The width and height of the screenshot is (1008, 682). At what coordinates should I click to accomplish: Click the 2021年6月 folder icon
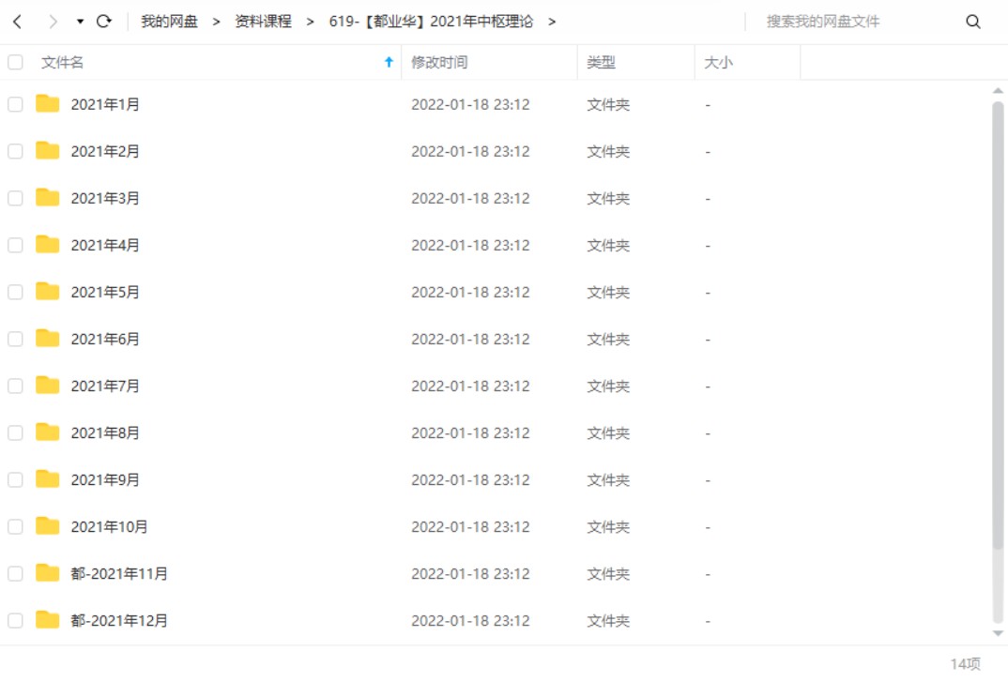tap(48, 338)
